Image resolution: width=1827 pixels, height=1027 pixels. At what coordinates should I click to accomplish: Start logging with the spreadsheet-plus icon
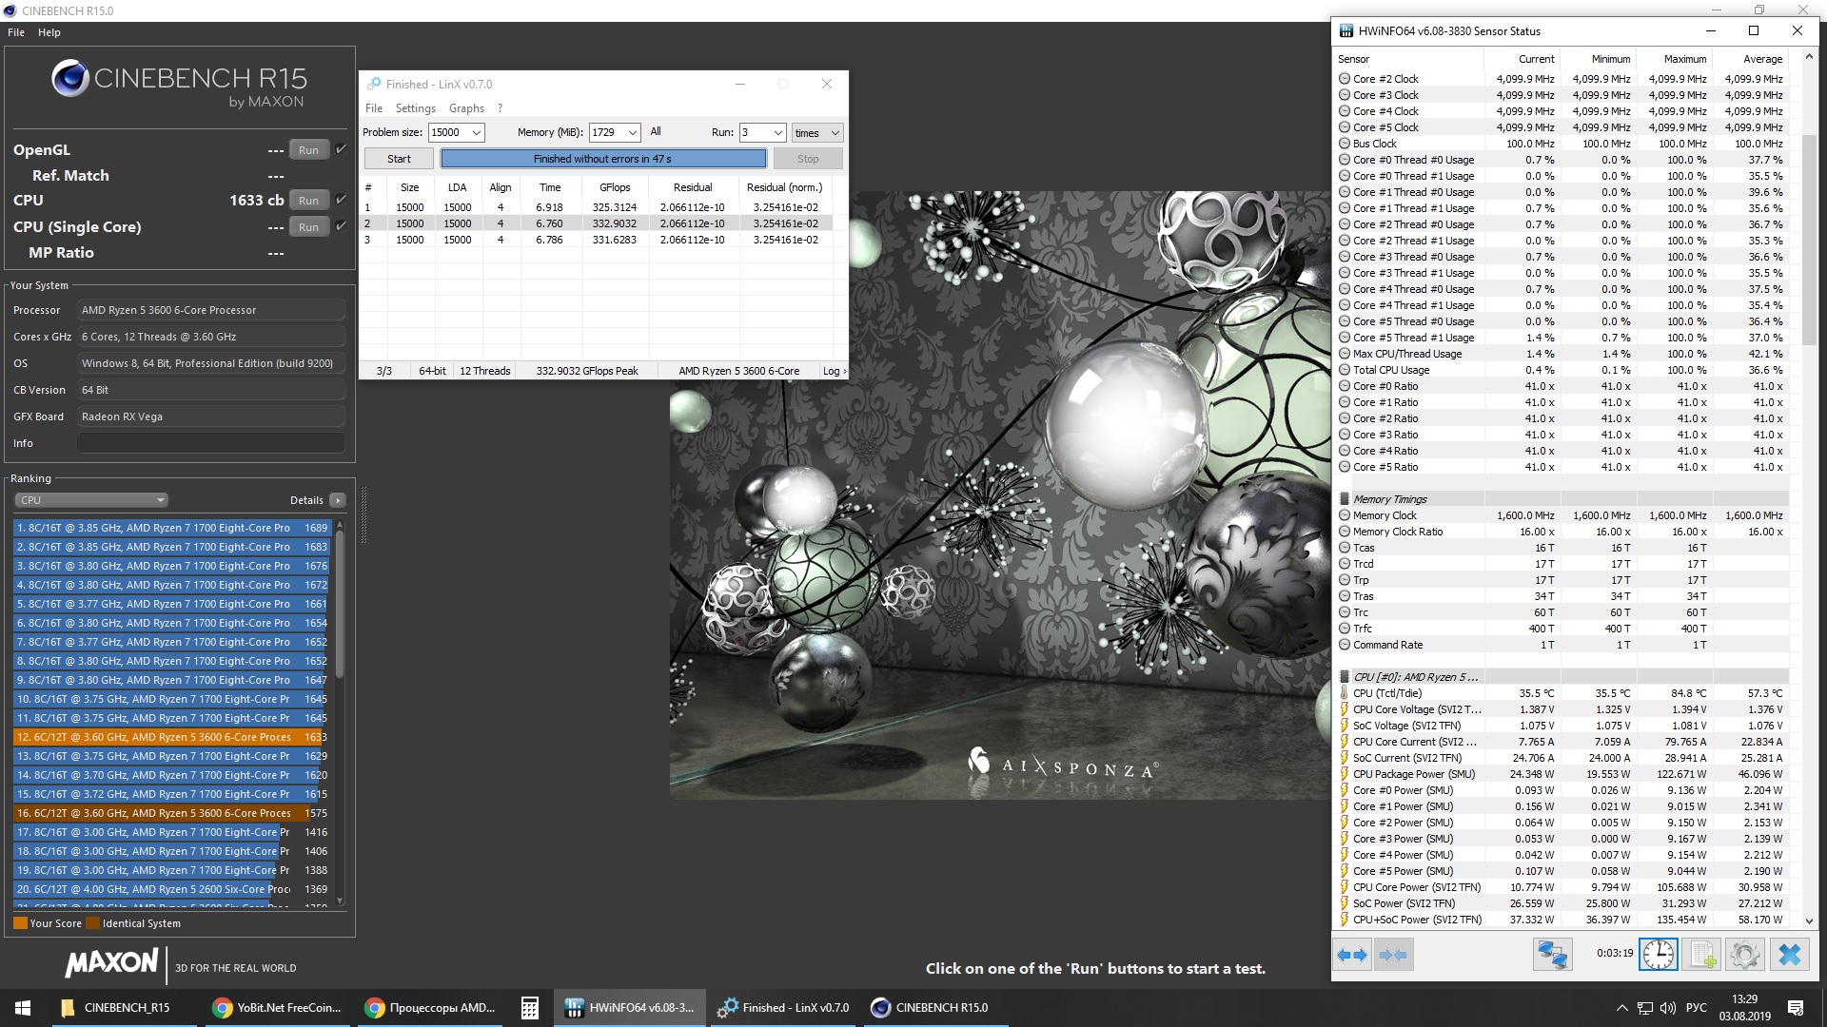coord(1701,954)
